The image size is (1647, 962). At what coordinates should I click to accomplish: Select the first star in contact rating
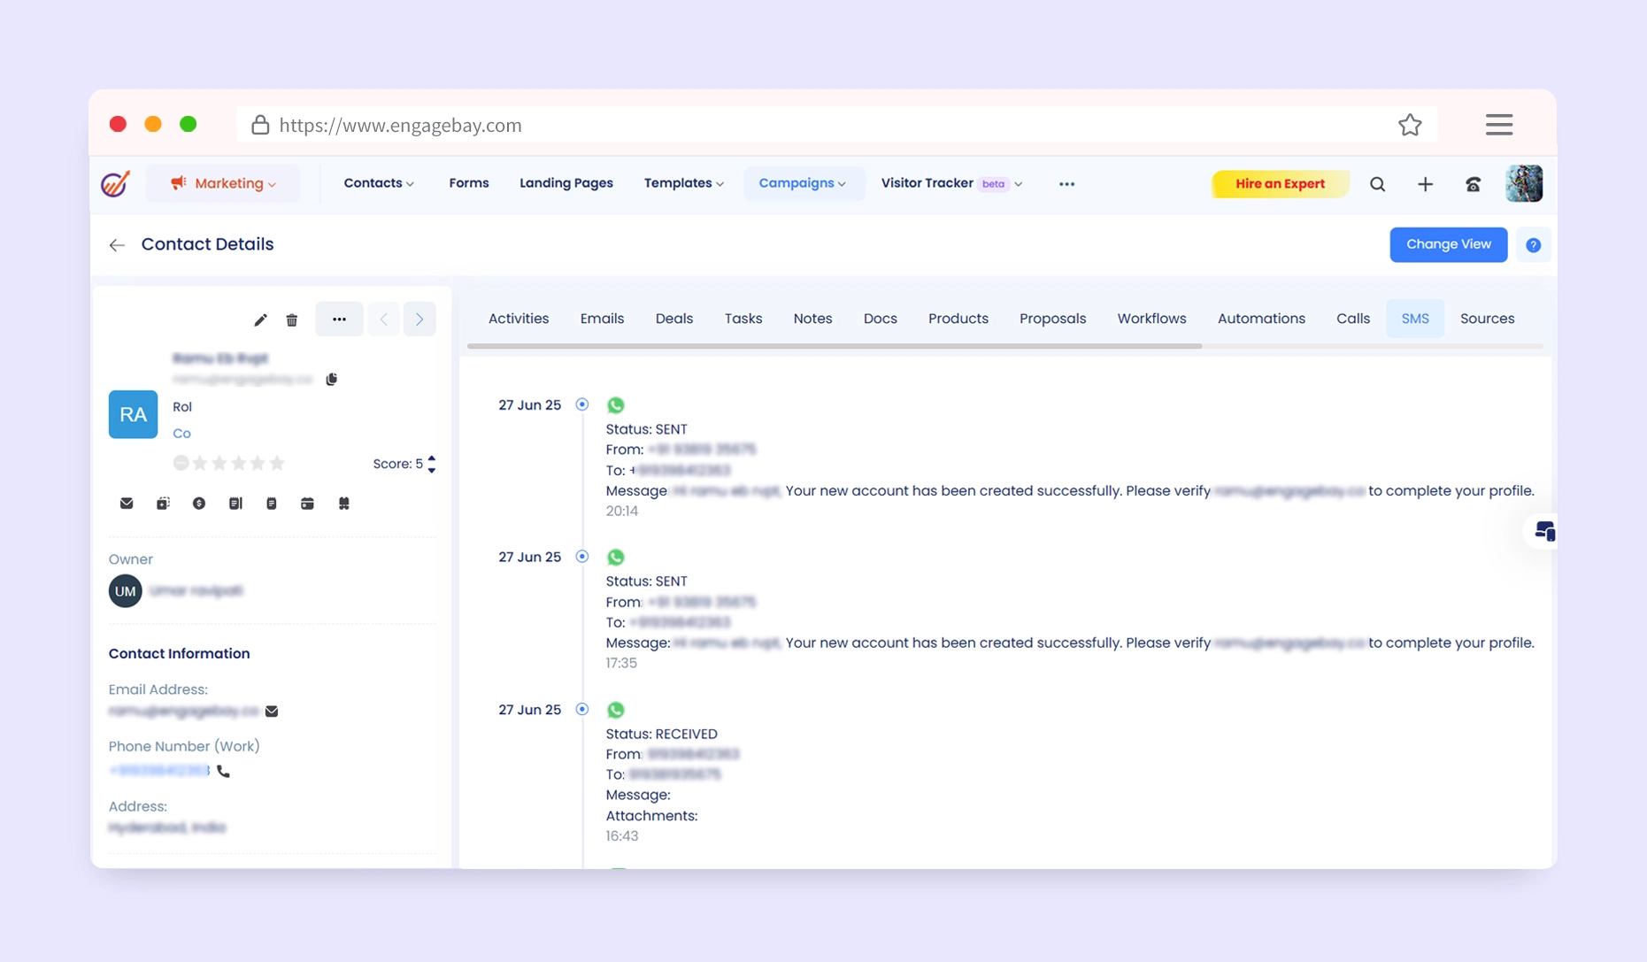click(200, 463)
